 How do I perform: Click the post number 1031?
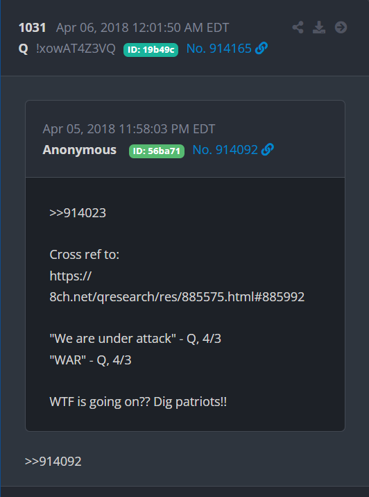(x=33, y=28)
